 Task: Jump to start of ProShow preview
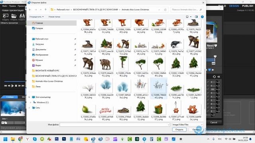5,86
